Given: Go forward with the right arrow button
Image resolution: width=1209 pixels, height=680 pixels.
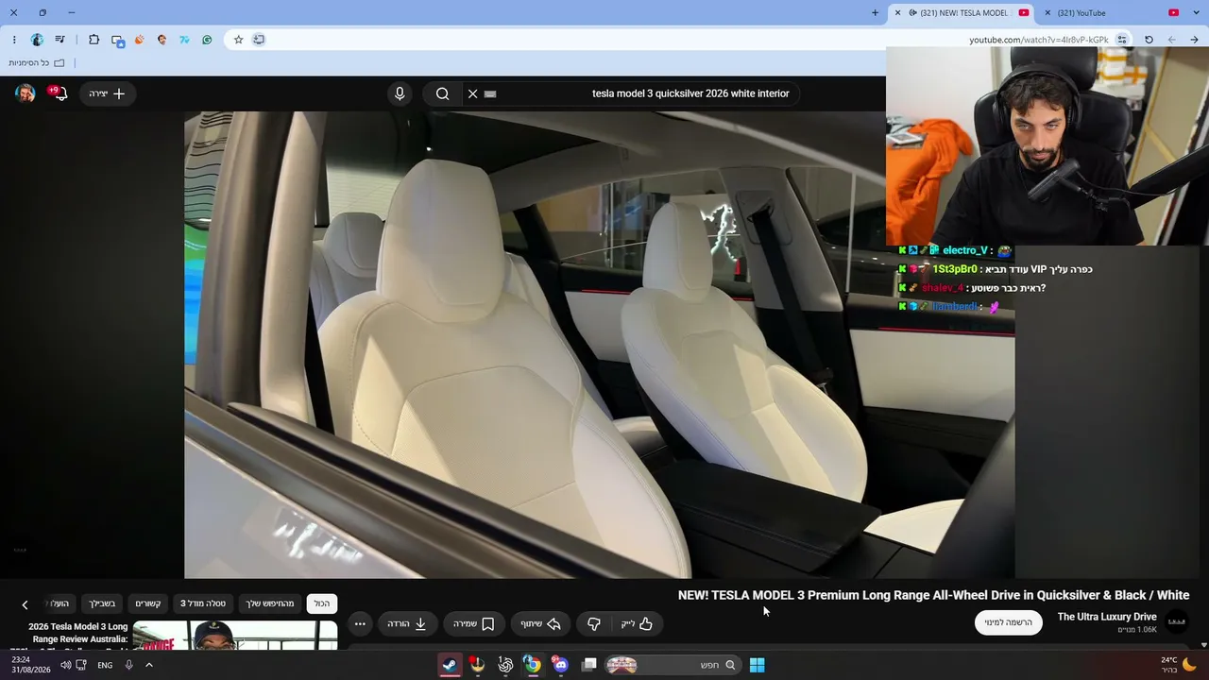Looking at the screenshot, I should click(x=1195, y=40).
